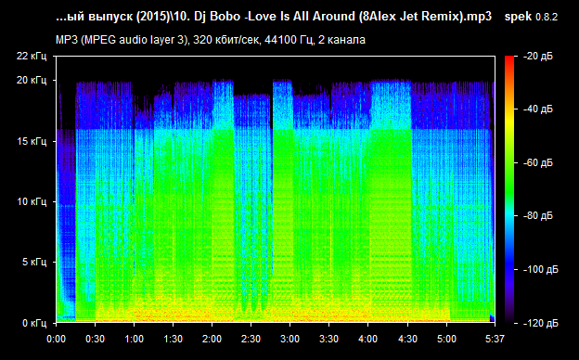Image resolution: width=579 pixels, height=360 pixels.
Task: Click the red top of color bar
Action: coord(509,59)
